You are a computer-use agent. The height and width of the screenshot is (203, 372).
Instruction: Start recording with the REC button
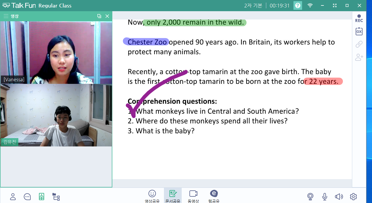click(x=359, y=18)
